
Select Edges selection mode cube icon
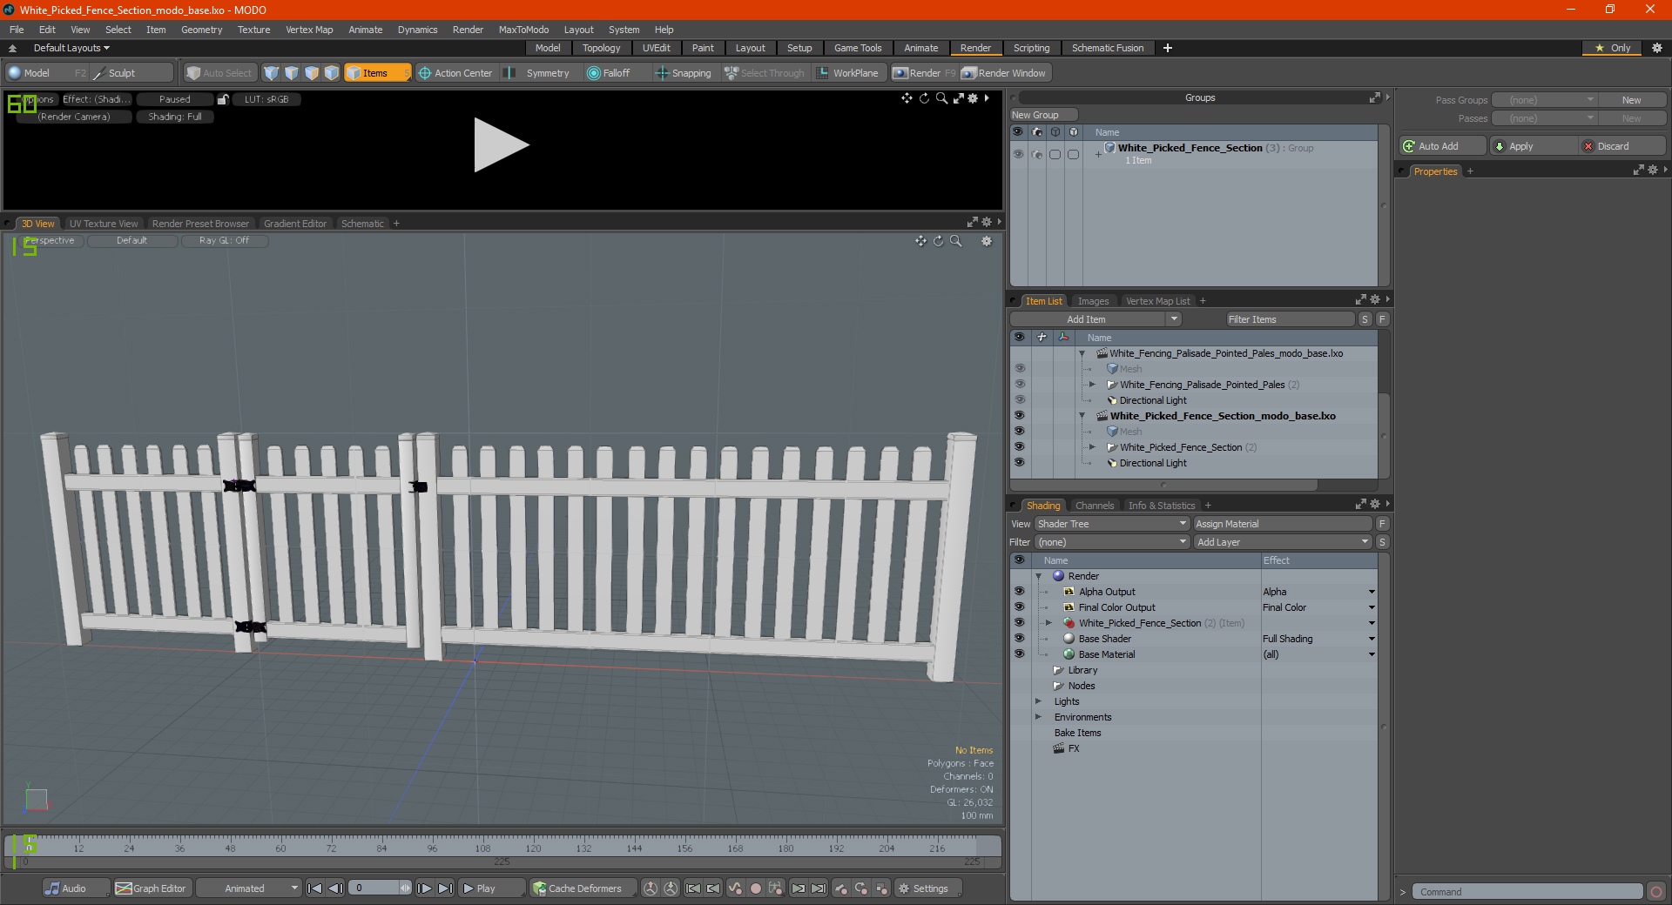click(292, 73)
